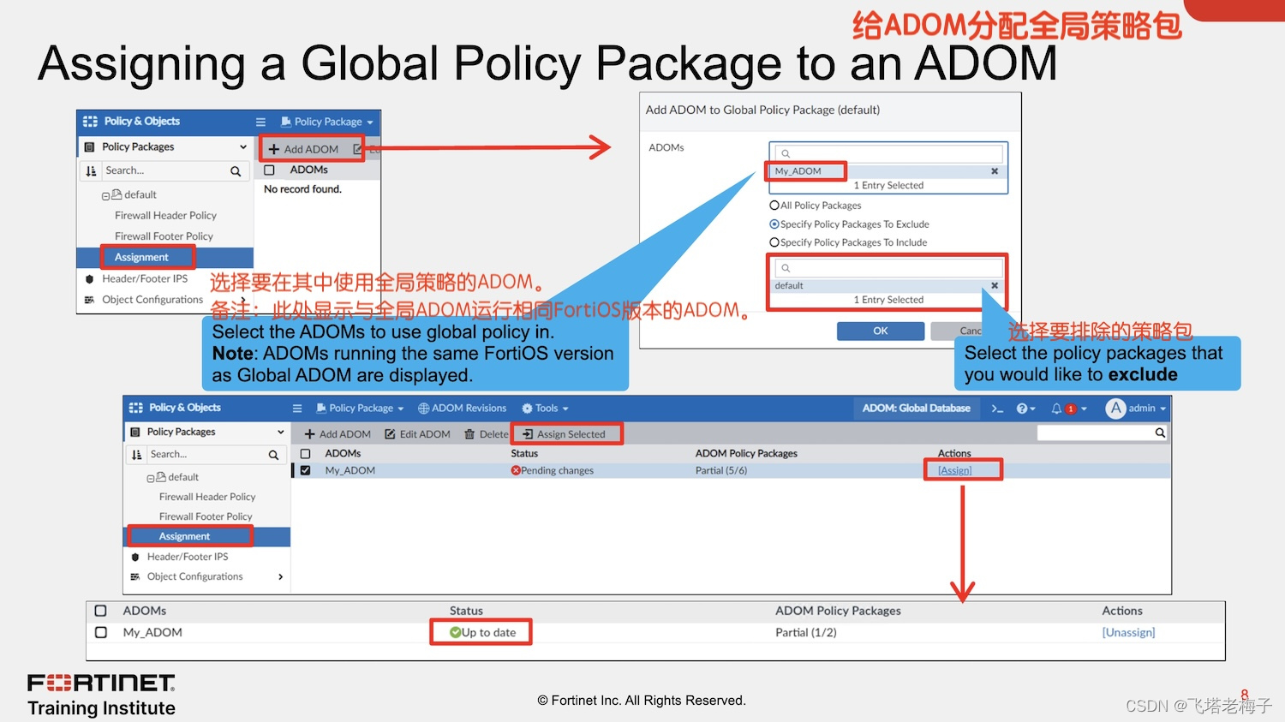
Task: Click the Partial (1/2) cell
Action: [x=806, y=632]
